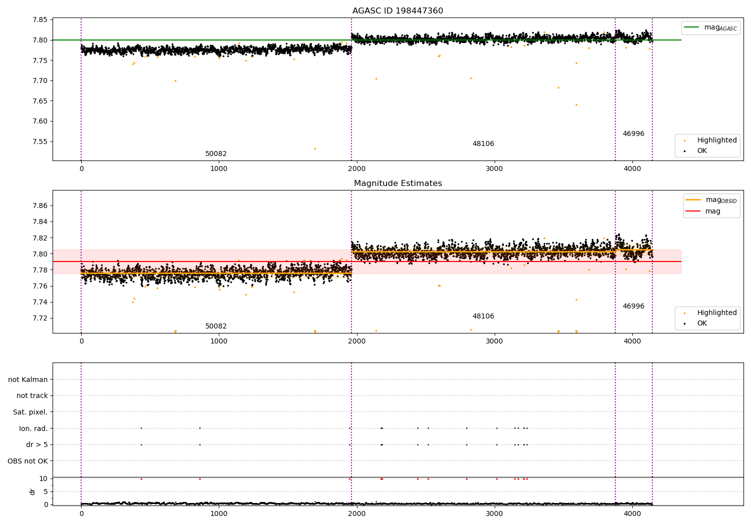Click the "Sat. pixel." axis label
Image resolution: width=751 pixels, height=525 pixels.
coord(30,412)
